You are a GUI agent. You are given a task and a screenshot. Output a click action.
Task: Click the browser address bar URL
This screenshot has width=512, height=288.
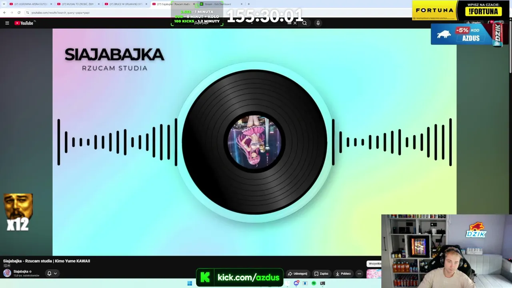tap(60, 12)
